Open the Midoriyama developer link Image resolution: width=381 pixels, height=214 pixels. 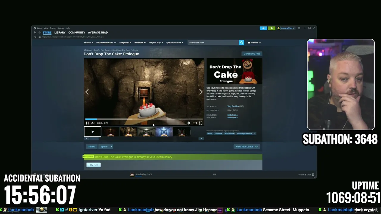(x=232, y=115)
